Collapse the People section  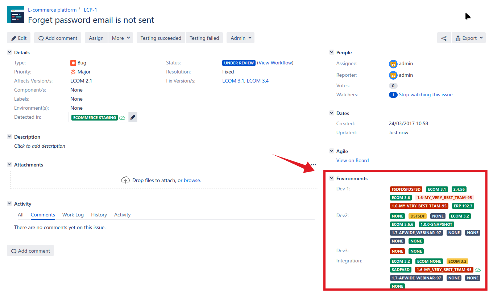pyautogui.click(x=331, y=52)
